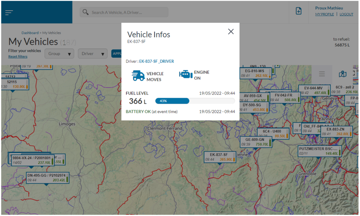Click the search magnifier icon
360x216 pixels.
click(85, 12)
